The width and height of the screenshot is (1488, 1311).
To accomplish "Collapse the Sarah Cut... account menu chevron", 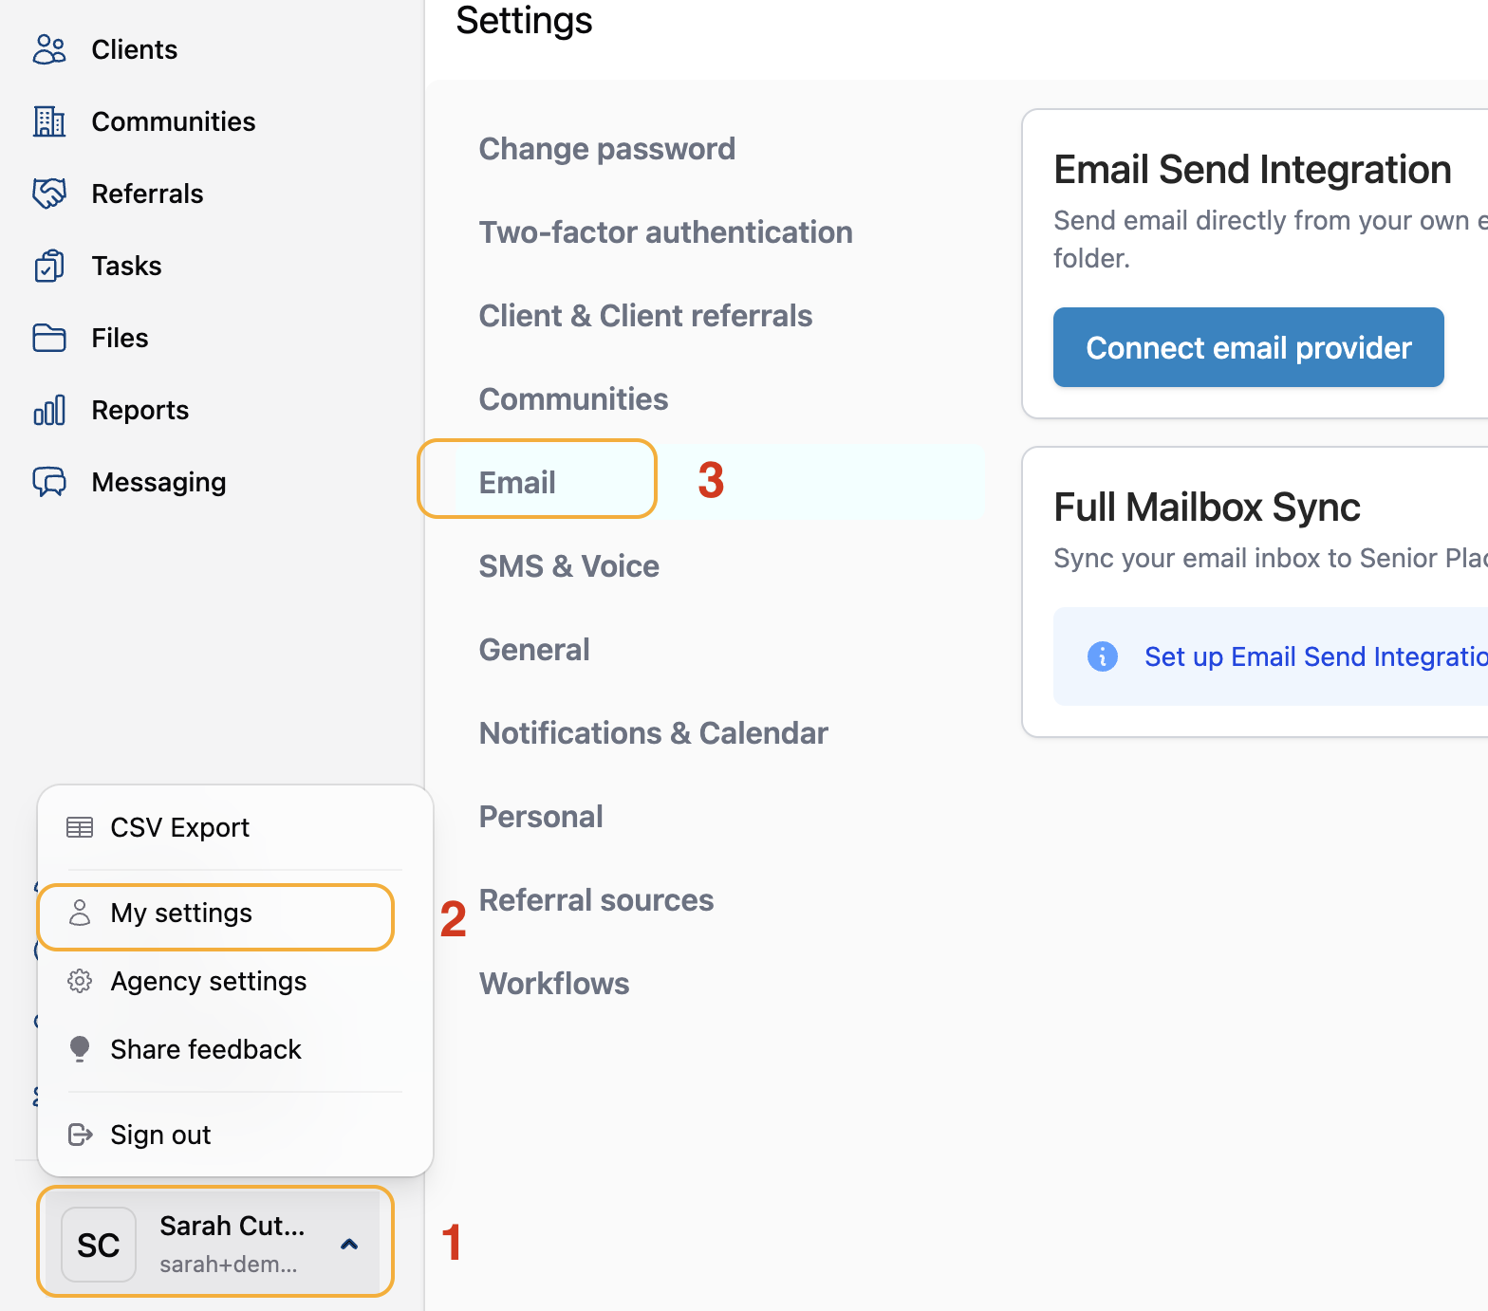I will (x=349, y=1244).
